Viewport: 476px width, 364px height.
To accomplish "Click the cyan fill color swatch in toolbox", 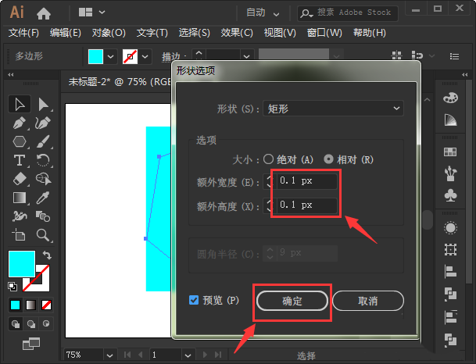I will (21, 264).
